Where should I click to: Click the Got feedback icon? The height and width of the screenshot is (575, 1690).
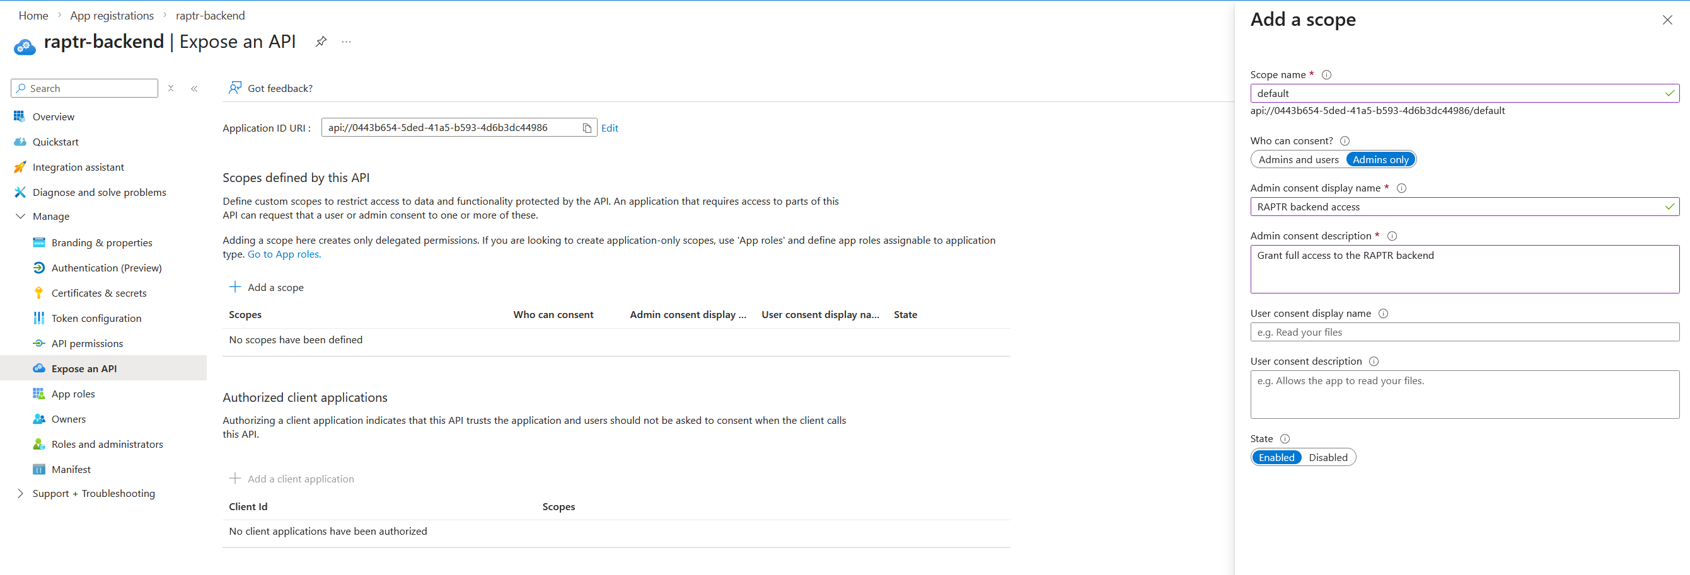click(235, 88)
